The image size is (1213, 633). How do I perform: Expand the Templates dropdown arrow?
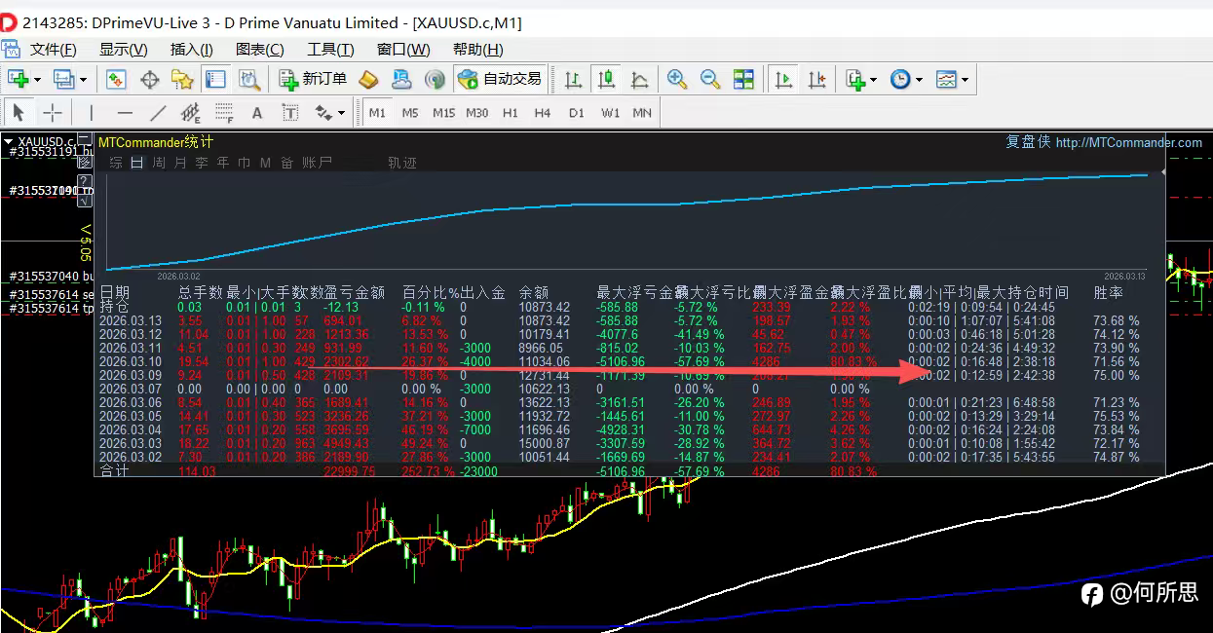965,80
